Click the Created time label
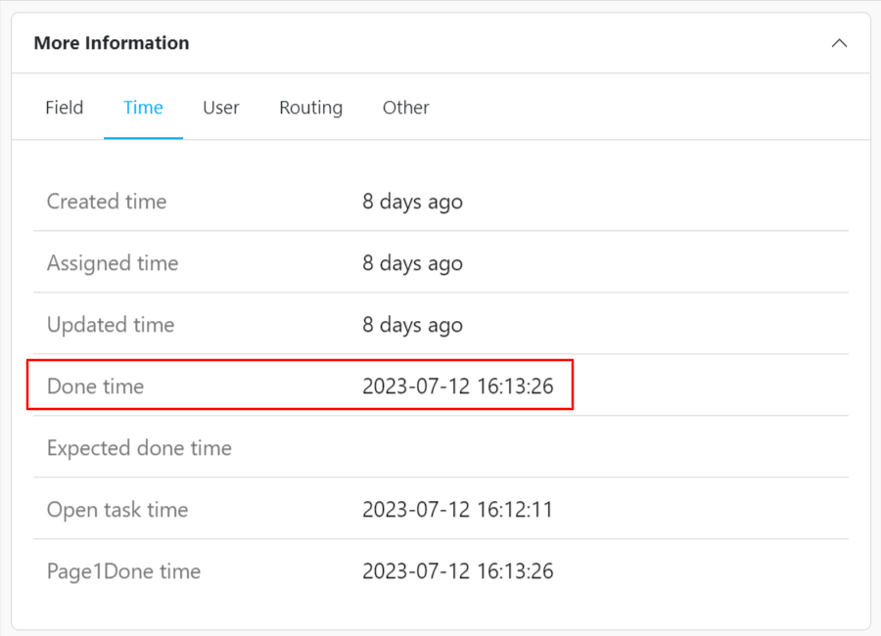Viewport: 881px width, 636px height. click(x=107, y=202)
